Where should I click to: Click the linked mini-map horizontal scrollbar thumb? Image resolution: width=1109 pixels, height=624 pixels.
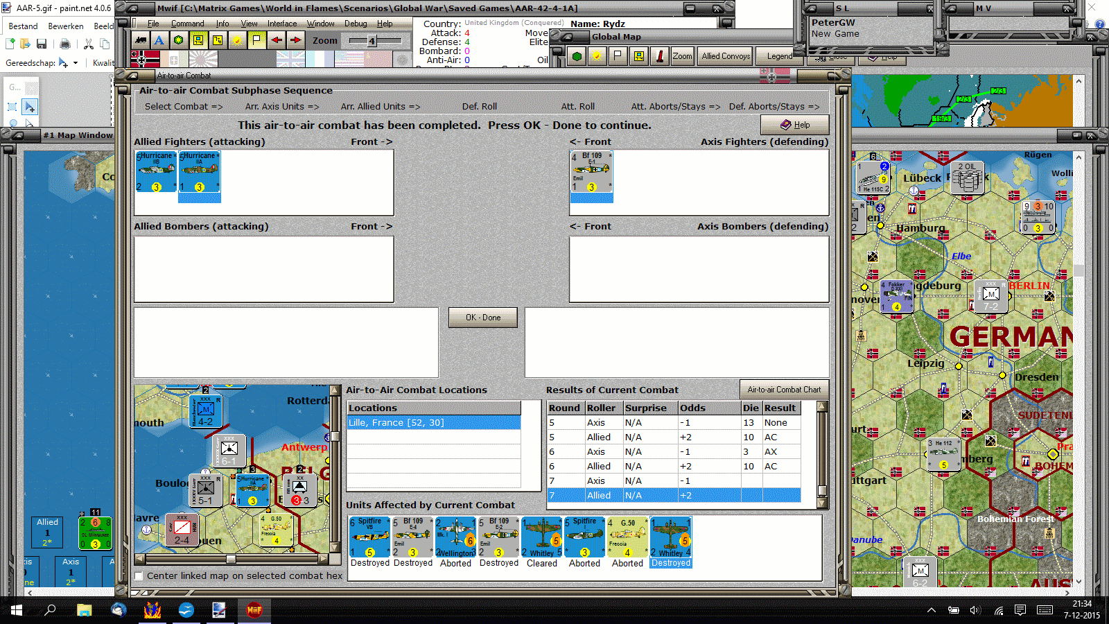pyautogui.click(x=231, y=559)
